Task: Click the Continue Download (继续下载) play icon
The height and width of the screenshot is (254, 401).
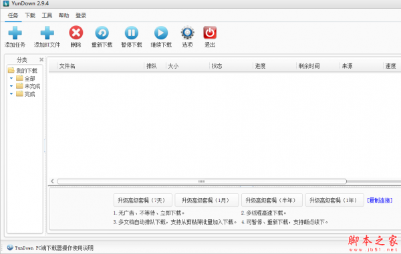Action: point(161,33)
